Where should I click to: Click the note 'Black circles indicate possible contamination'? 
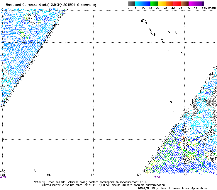tap(134, 185)
